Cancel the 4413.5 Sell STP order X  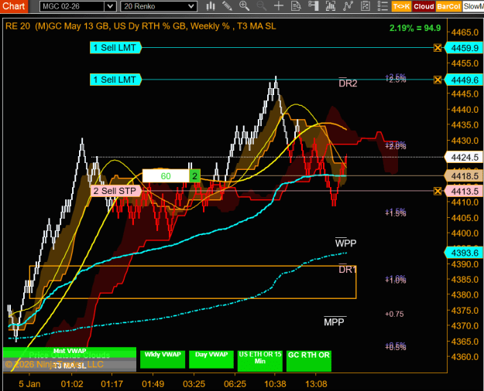[x=438, y=191]
